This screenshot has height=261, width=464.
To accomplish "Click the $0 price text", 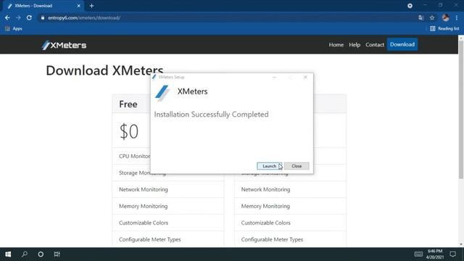I will pos(129,131).
